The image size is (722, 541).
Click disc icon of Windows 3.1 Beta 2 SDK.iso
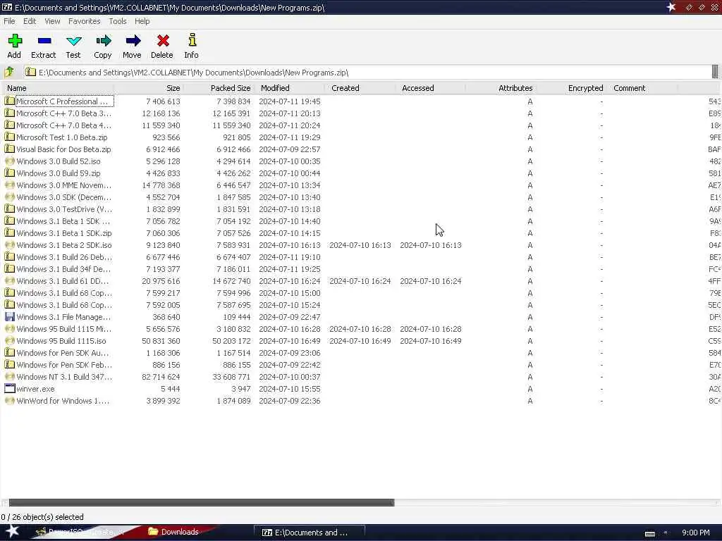[x=9, y=245]
